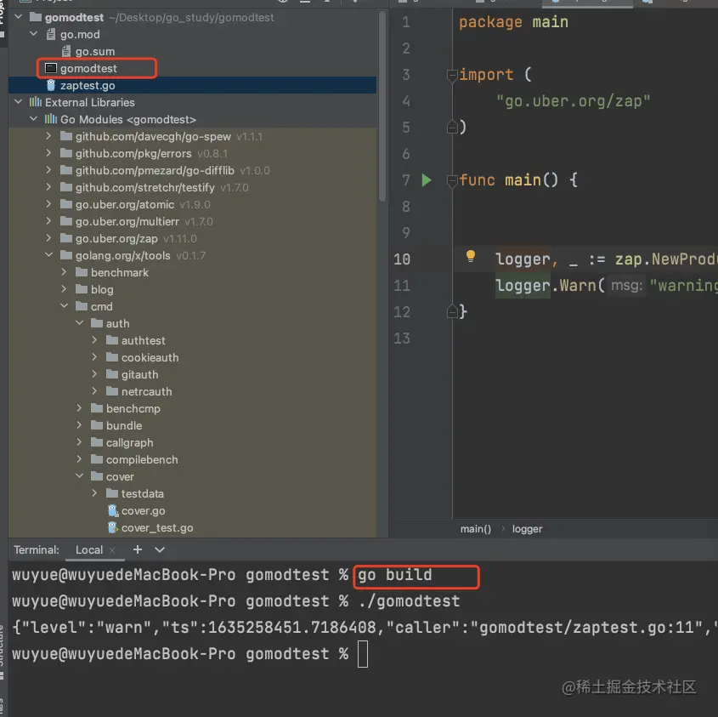Select the go.sum file
The height and width of the screenshot is (717, 718).
coord(95,51)
